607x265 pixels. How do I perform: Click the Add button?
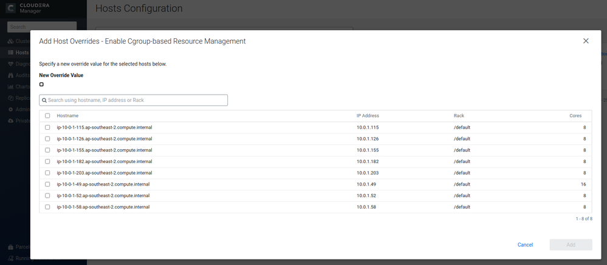pyautogui.click(x=571, y=245)
